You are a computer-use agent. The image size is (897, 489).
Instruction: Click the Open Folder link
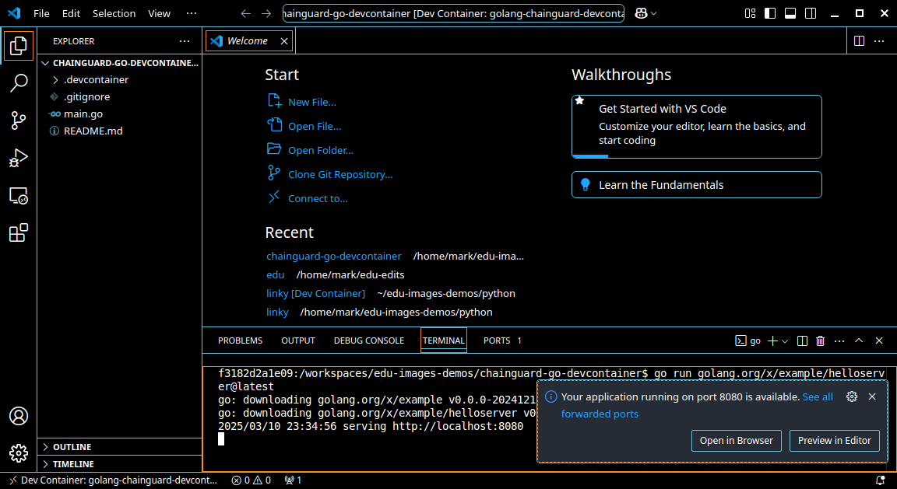click(x=310, y=150)
